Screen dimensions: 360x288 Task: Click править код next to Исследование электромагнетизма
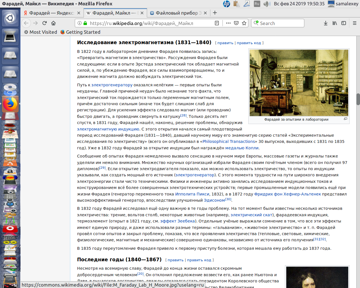tap(249, 43)
